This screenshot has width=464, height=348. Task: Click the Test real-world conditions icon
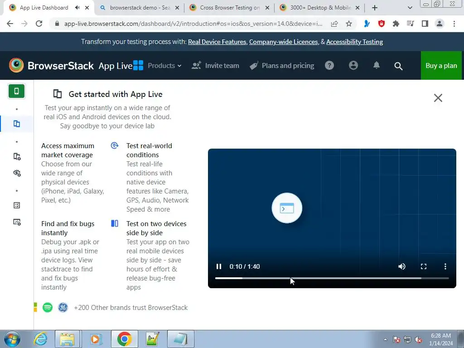tap(115, 145)
